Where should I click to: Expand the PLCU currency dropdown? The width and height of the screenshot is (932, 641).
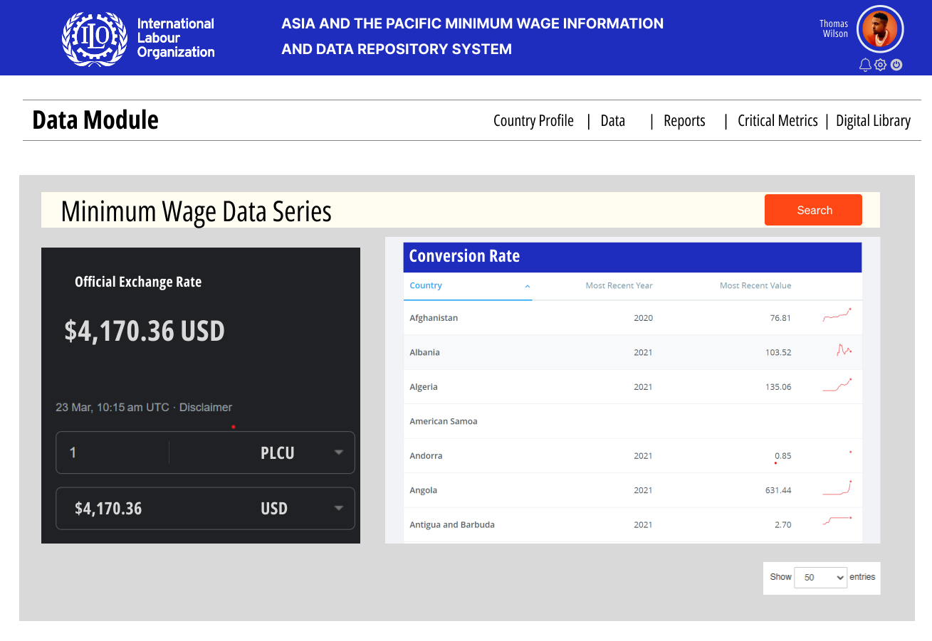pyautogui.click(x=339, y=452)
